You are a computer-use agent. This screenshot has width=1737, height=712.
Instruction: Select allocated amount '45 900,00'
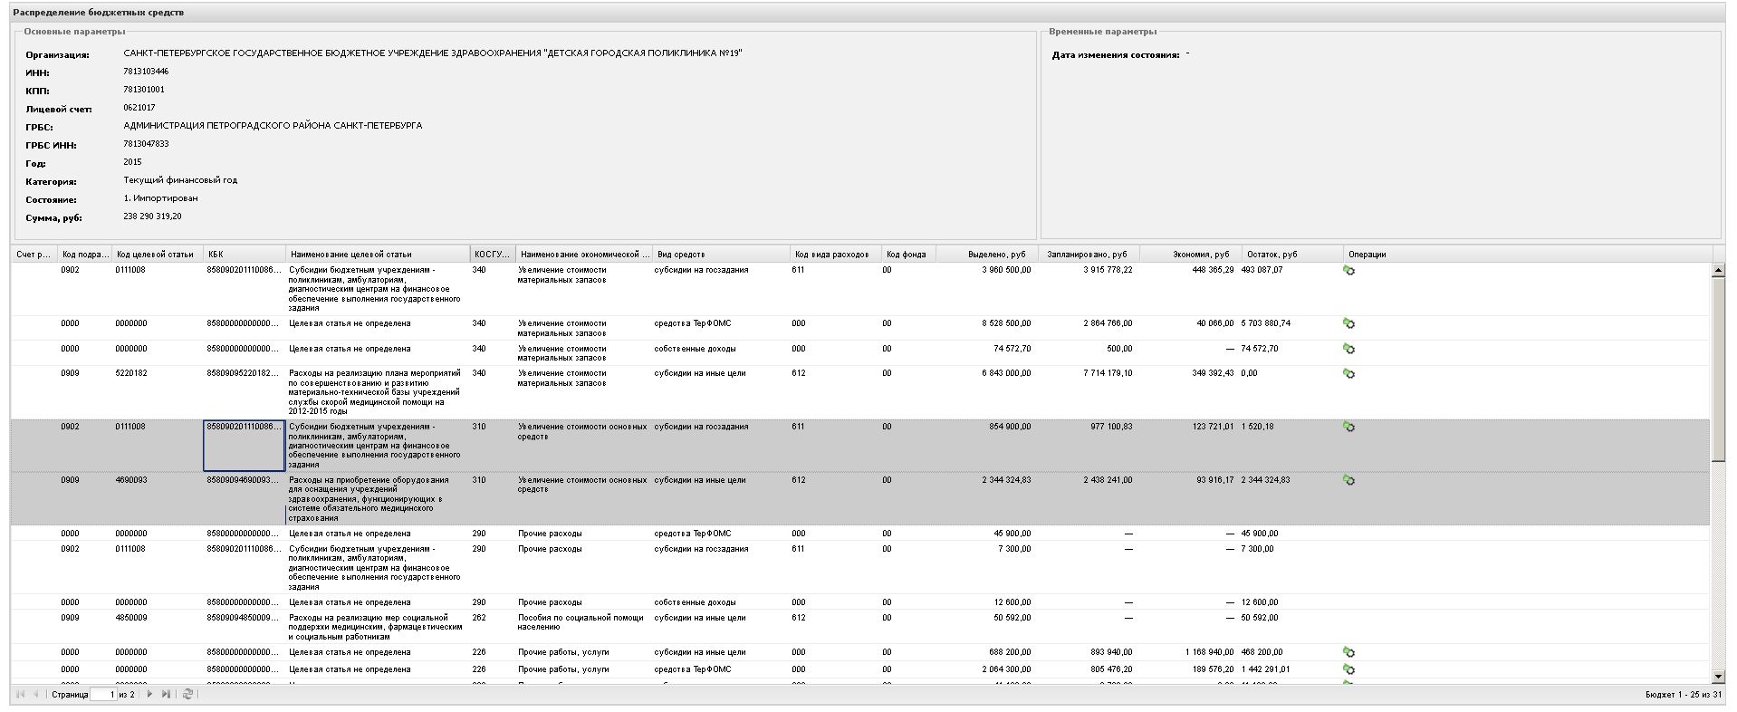coord(1012,534)
